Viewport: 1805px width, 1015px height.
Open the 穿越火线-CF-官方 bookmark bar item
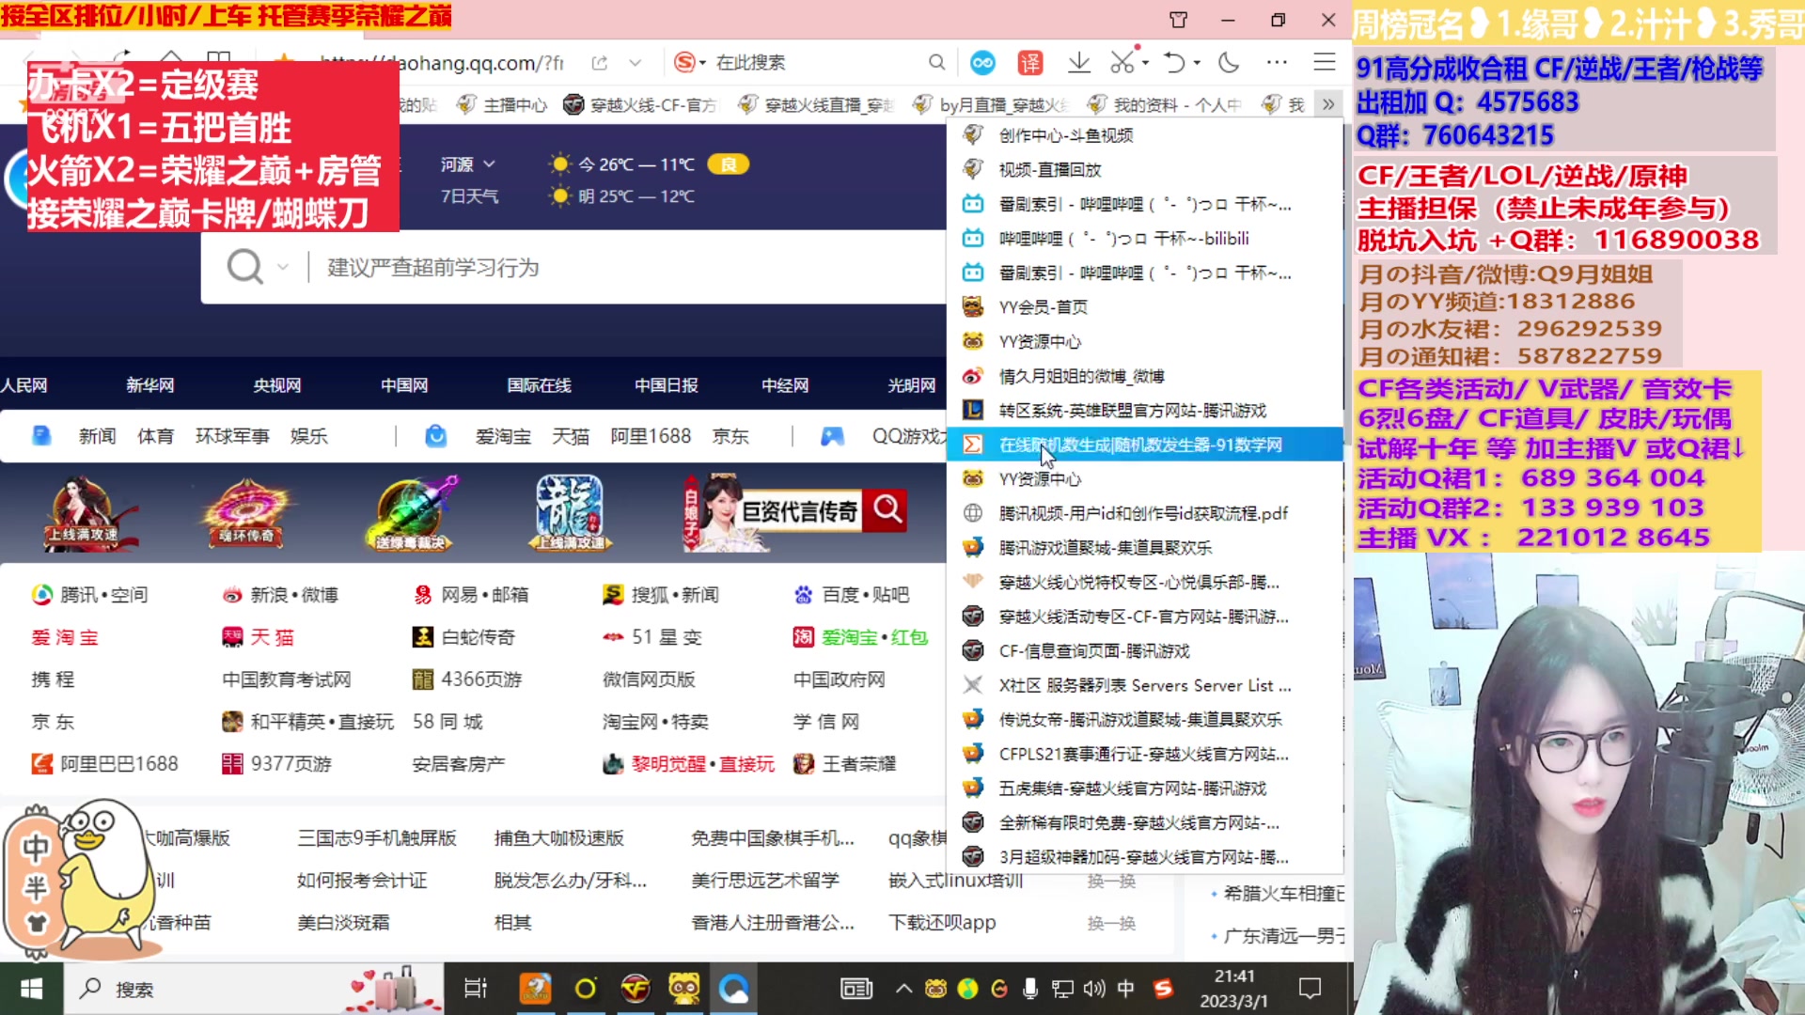coord(641,105)
